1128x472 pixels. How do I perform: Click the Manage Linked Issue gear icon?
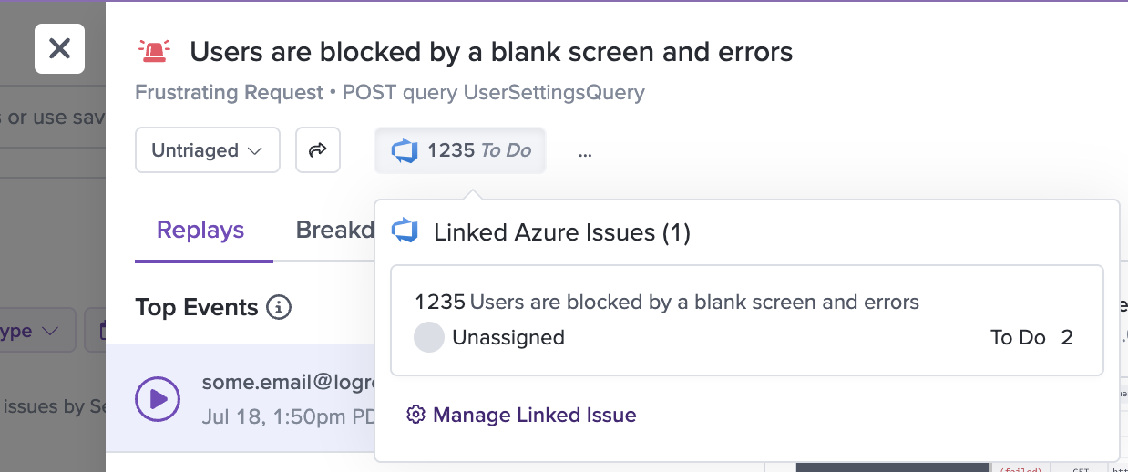coord(415,415)
